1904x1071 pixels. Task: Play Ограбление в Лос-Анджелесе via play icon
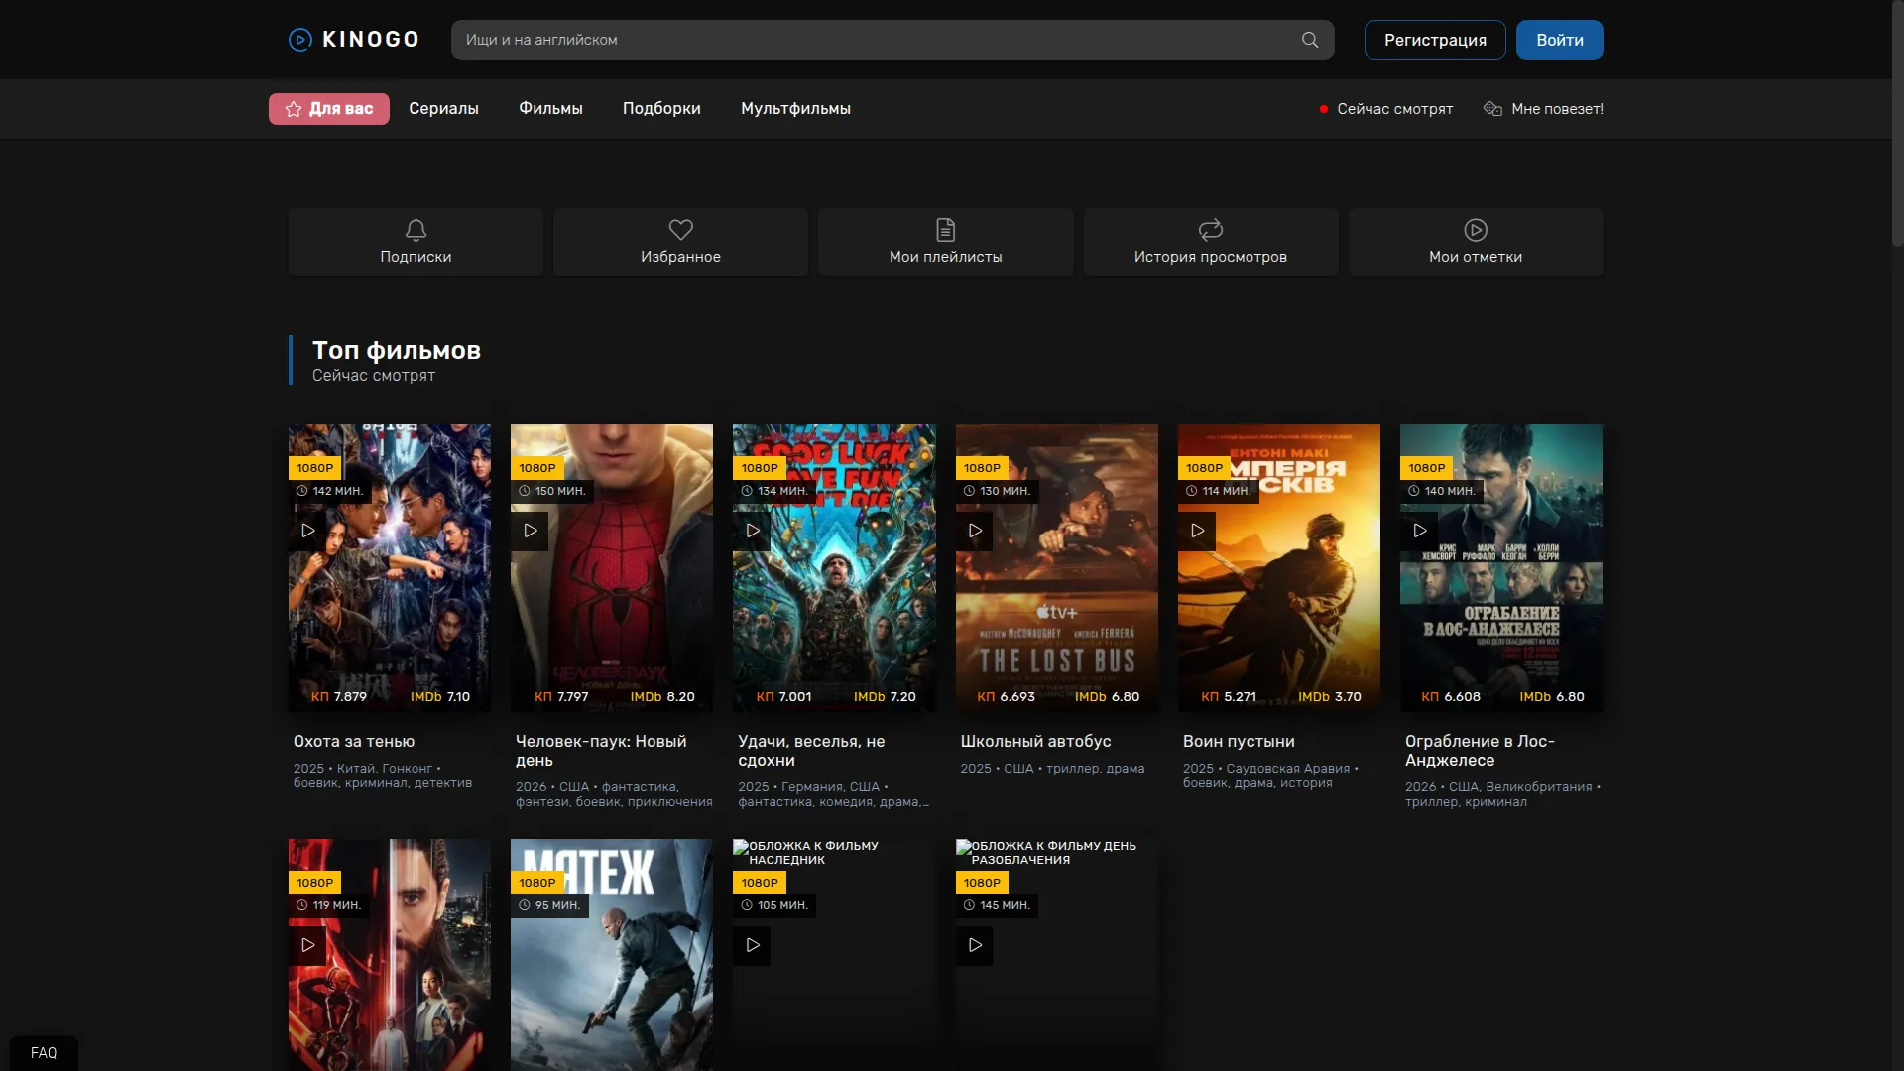click(x=1419, y=531)
